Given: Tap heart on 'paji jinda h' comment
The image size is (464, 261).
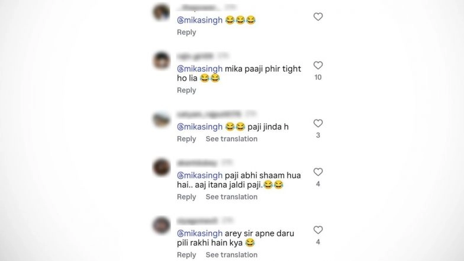Looking at the screenshot, I should click(x=318, y=123).
